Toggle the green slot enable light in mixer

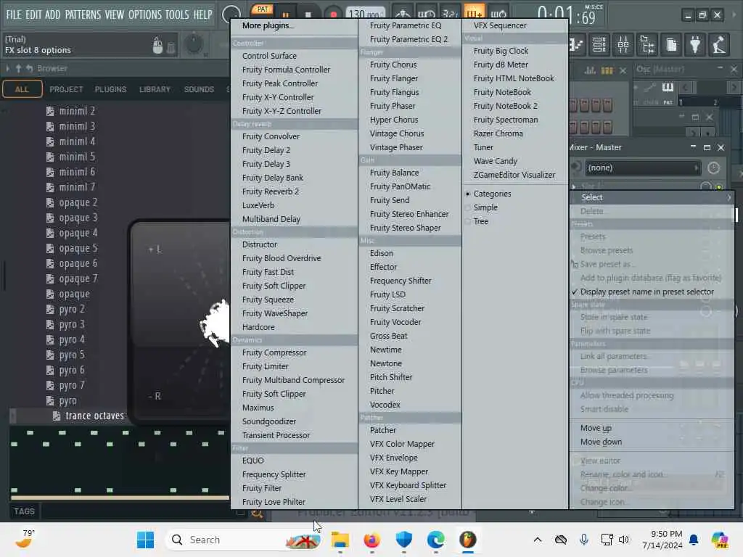[719, 186]
